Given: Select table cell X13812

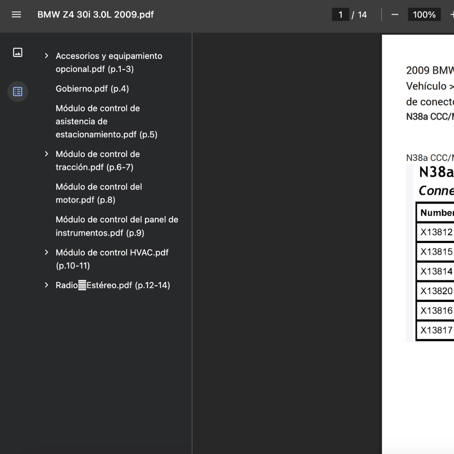Looking at the screenshot, I should click(435, 232).
